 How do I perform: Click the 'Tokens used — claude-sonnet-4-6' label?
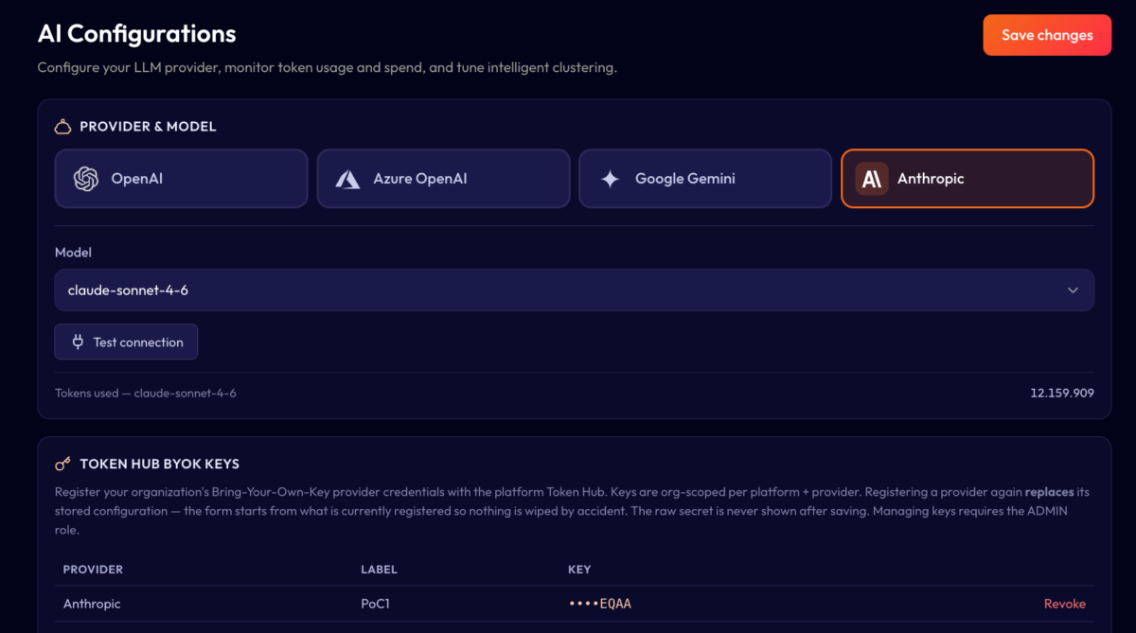tap(146, 393)
